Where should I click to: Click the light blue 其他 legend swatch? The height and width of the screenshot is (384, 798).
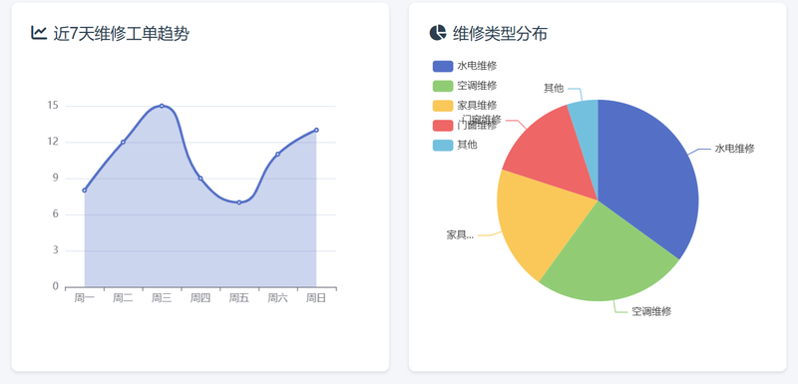pyautogui.click(x=442, y=145)
